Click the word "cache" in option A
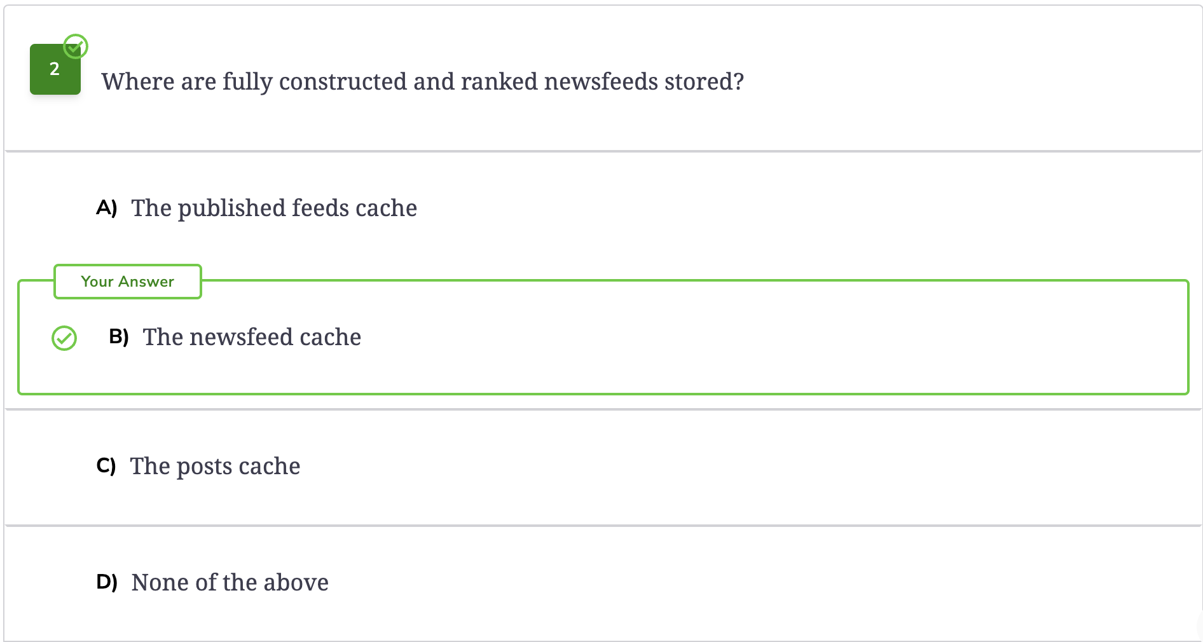1203x642 pixels. coord(386,208)
